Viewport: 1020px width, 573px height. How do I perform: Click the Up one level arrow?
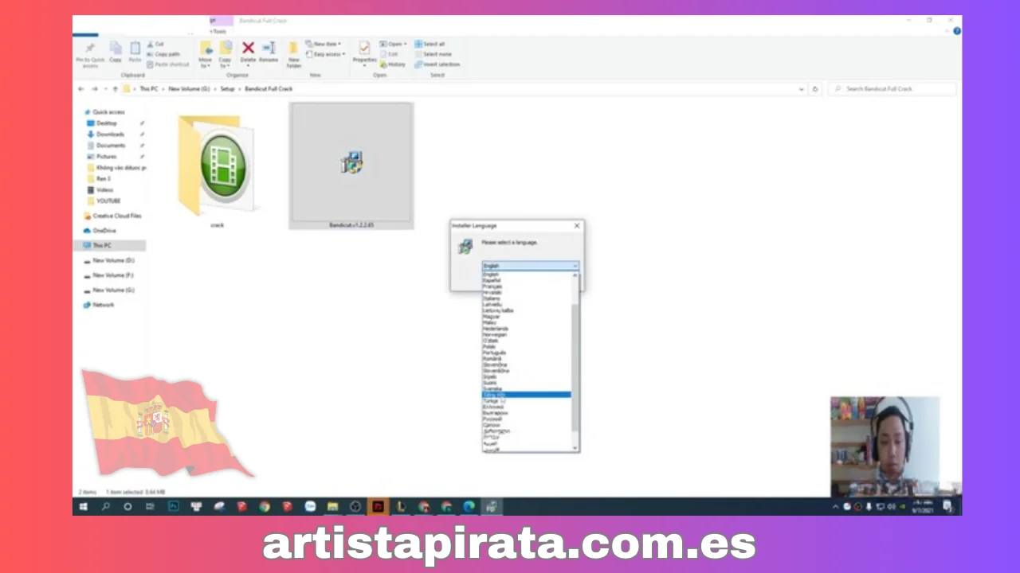[115, 89]
